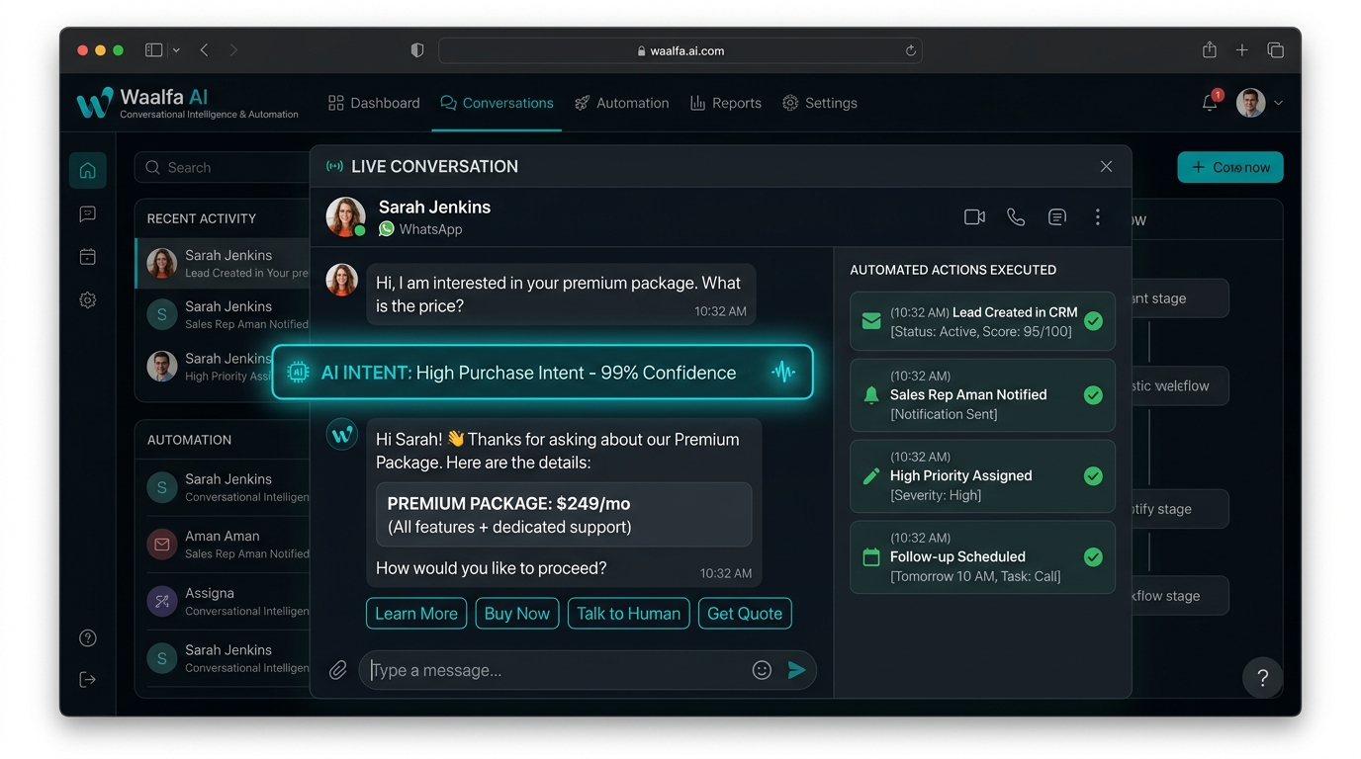Click the AI chip icon in intent banner
The image size is (1361, 759).
[x=297, y=373]
